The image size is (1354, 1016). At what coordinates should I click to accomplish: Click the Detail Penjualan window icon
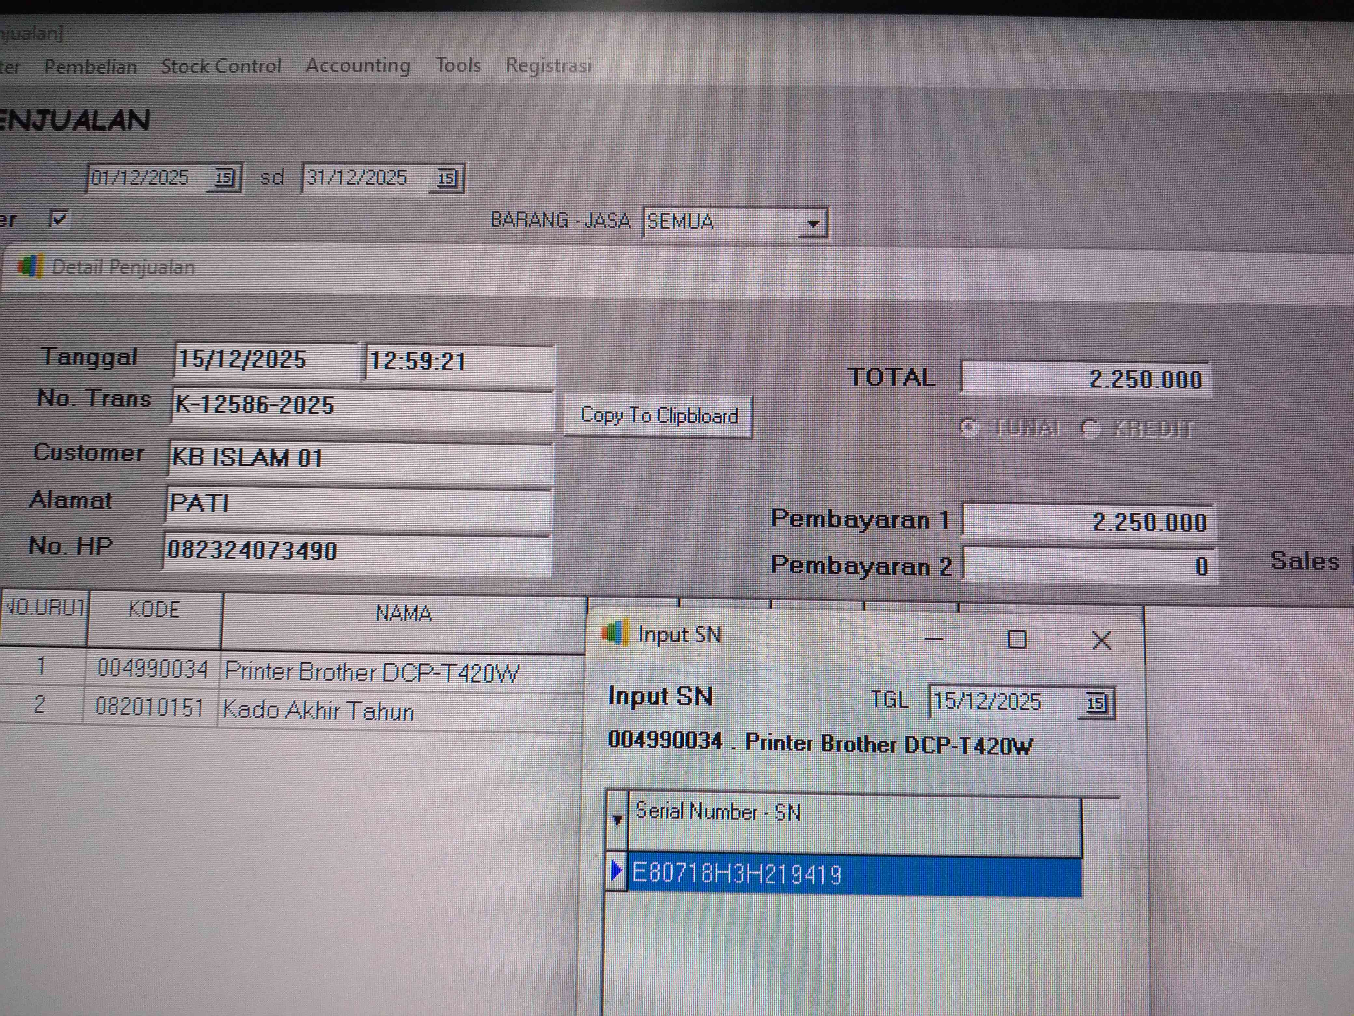click(x=29, y=266)
